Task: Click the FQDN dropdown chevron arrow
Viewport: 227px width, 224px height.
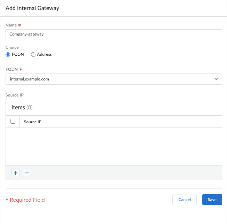Action: [216, 79]
